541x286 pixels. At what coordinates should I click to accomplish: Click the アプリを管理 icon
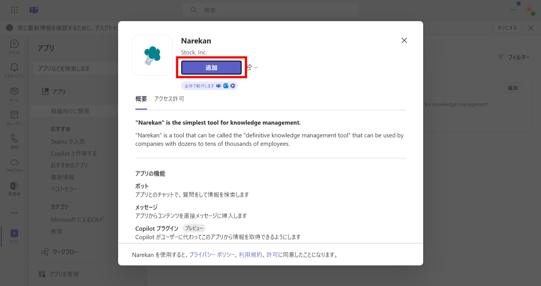42,274
